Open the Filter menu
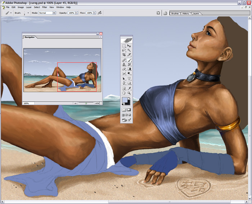The image size is (252, 204). pos(45,7)
